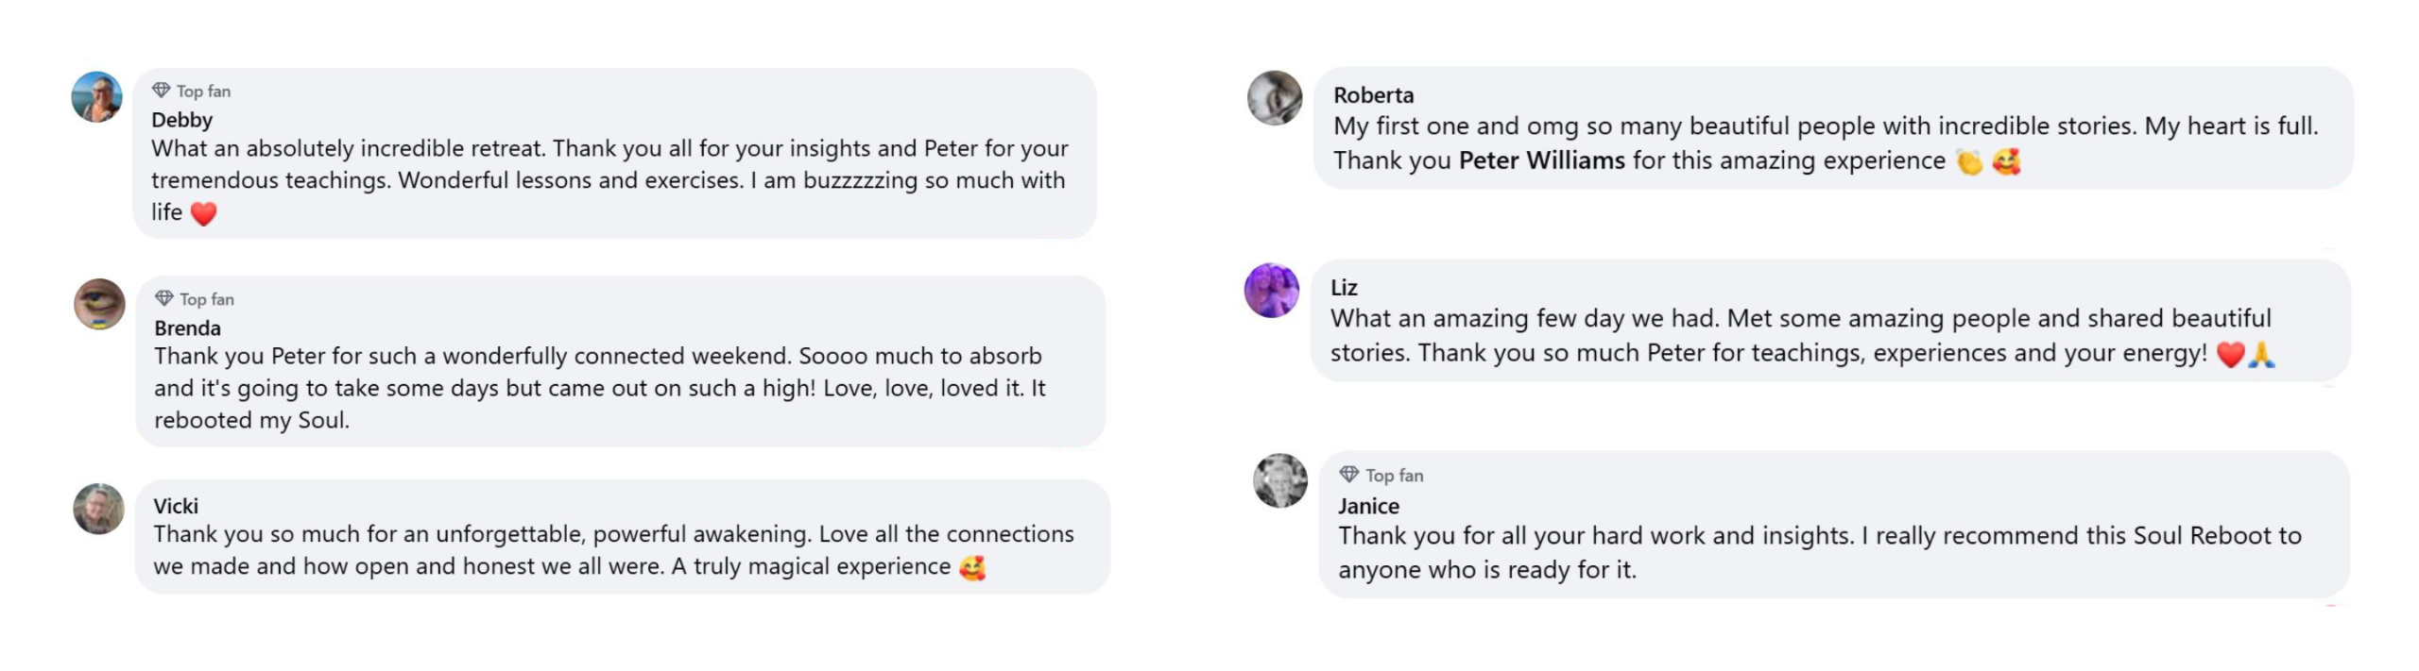Click the Top fan diamond icon above Brenda
The image size is (2419, 671).
164,298
